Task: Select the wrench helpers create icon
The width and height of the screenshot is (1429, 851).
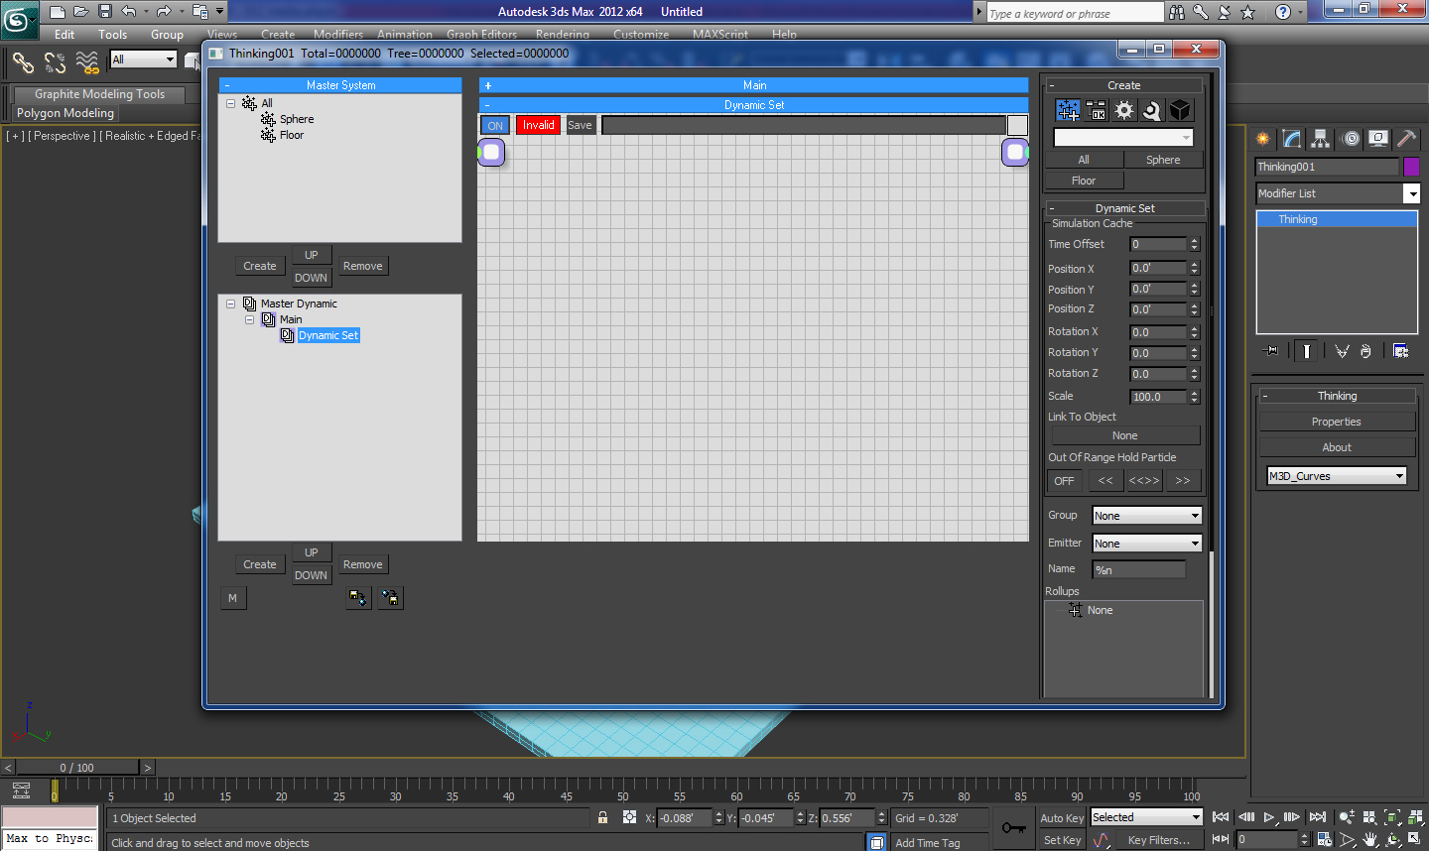Action: coord(1151,110)
